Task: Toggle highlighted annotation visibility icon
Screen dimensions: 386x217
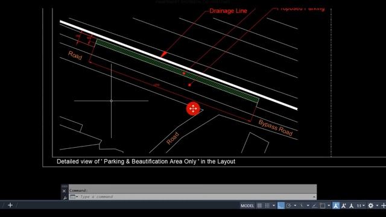Action: click(336, 206)
